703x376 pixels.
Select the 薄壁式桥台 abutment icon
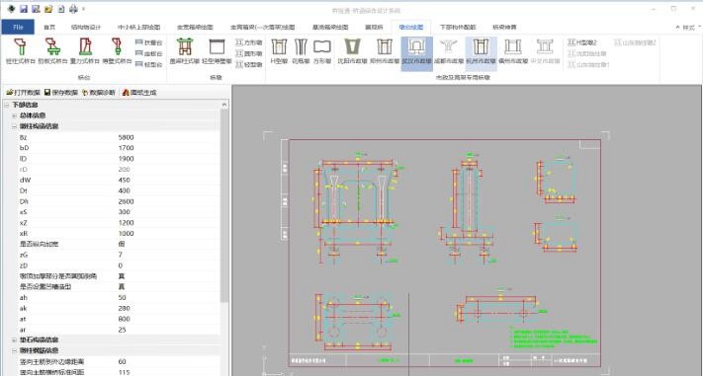[117, 51]
